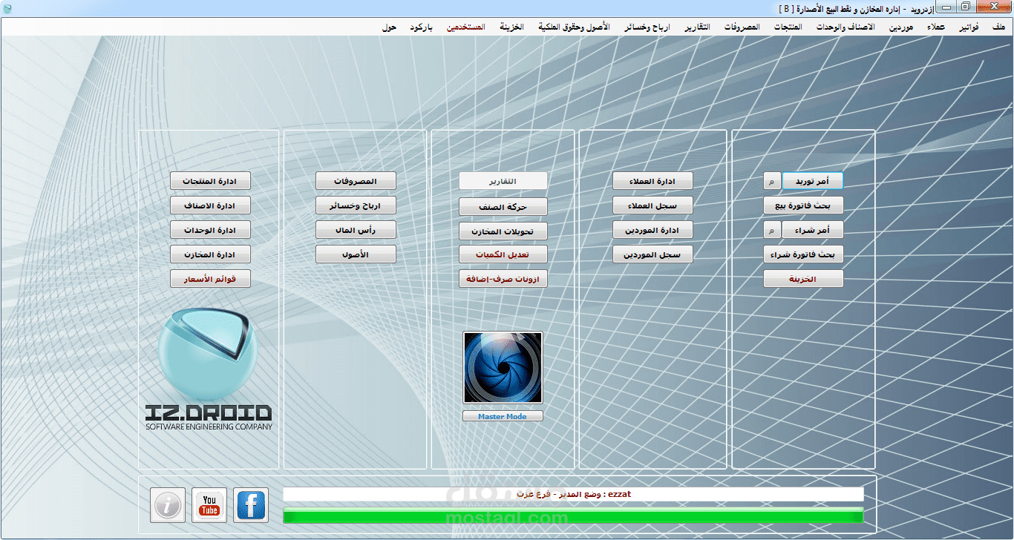Click the IZ.DROID sphere logo
1014x540 pixels.
[x=207, y=355]
